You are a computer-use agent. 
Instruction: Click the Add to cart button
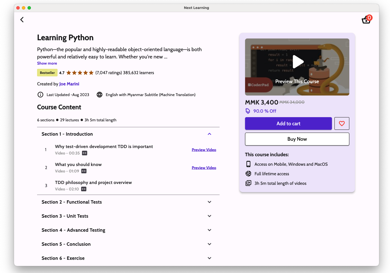(288, 124)
